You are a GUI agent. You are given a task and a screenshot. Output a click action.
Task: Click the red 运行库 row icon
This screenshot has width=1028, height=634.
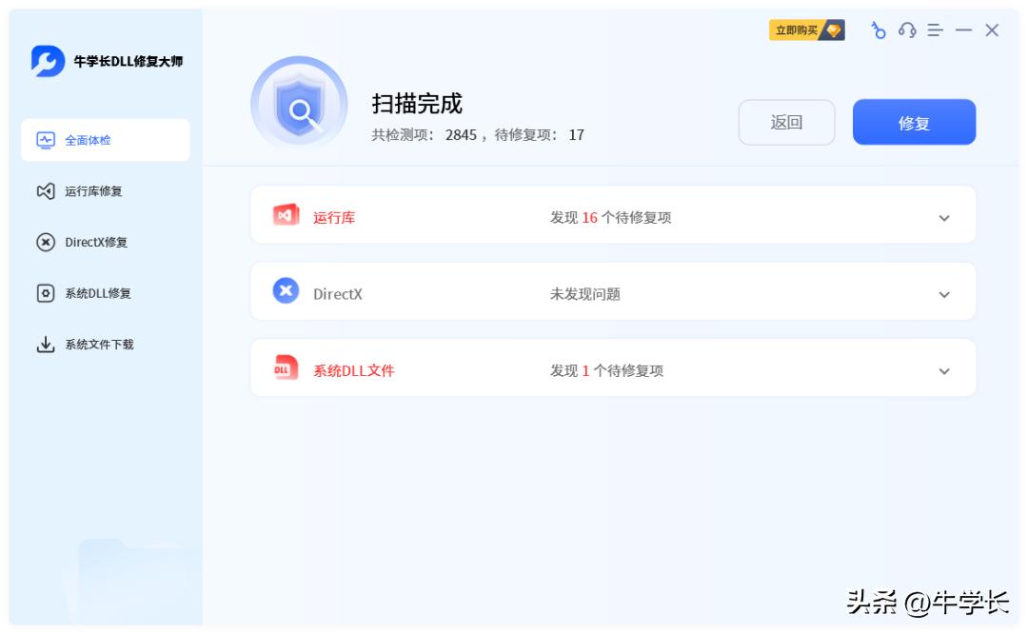(x=286, y=216)
